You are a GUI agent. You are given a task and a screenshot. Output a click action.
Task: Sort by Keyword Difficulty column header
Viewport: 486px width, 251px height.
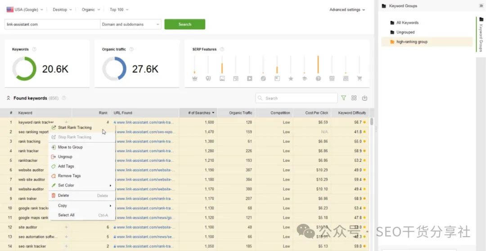pyautogui.click(x=350, y=113)
